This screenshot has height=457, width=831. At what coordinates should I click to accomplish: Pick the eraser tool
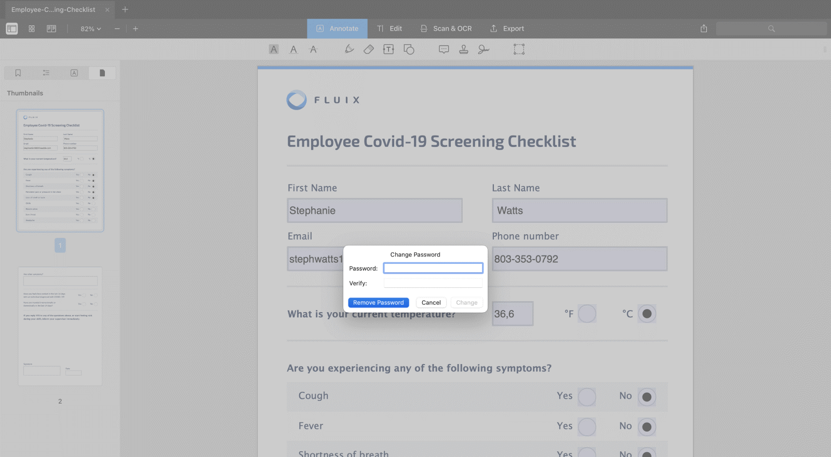coord(369,49)
